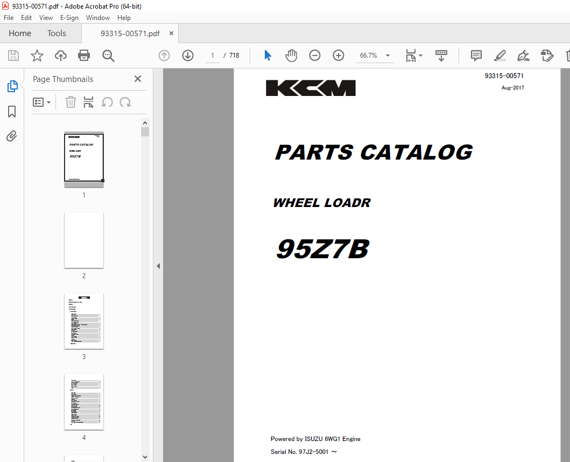This screenshot has height=462, width=570.
Task: Activate the hand pan tool
Action: coord(291,56)
